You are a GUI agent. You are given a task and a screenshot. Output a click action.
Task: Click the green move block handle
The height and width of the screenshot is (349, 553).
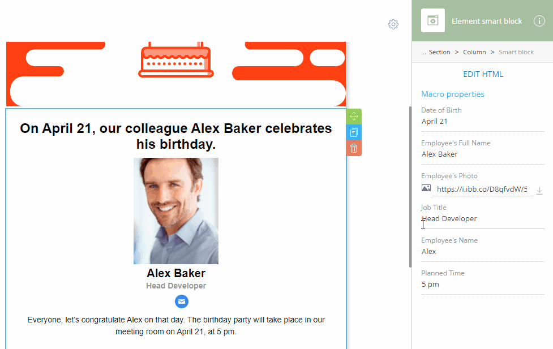(x=354, y=117)
